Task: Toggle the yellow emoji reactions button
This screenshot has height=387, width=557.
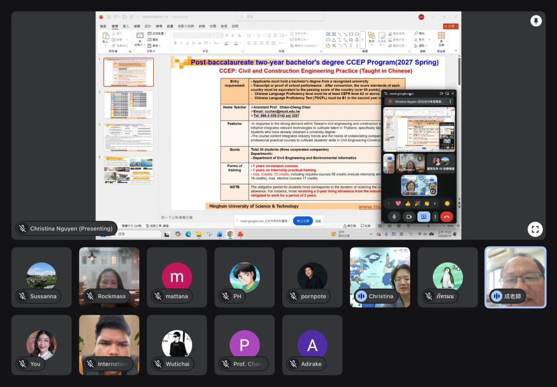Action: pos(447,203)
